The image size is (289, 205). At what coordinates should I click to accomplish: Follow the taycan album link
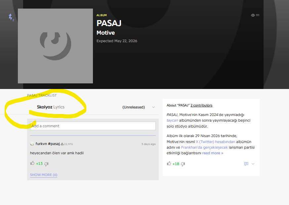tap(172, 120)
